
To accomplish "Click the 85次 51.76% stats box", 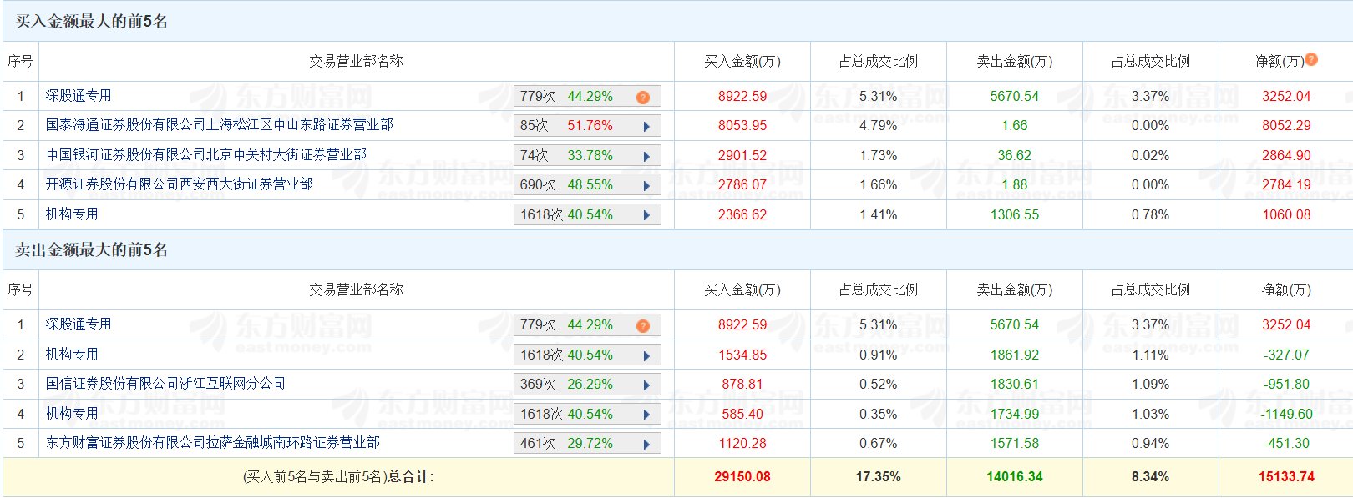I will [x=576, y=126].
